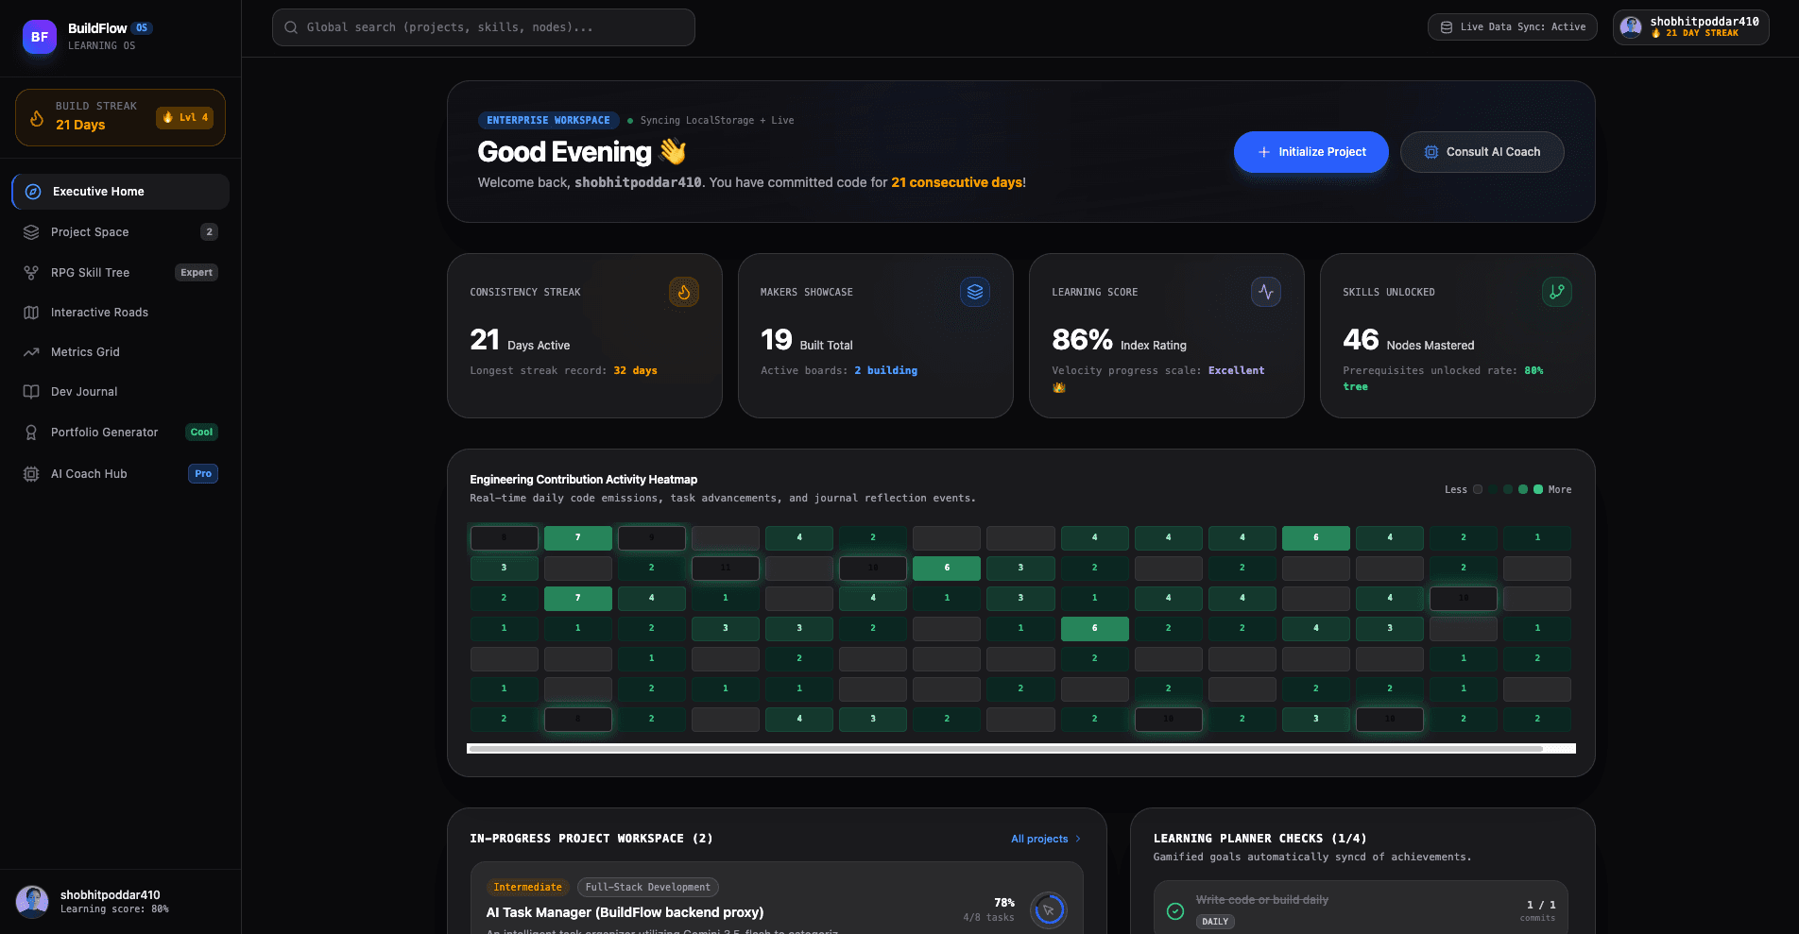Click the count badge 2 on Project Space
Image resolution: width=1799 pixels, height=934 pixels.
210,232
